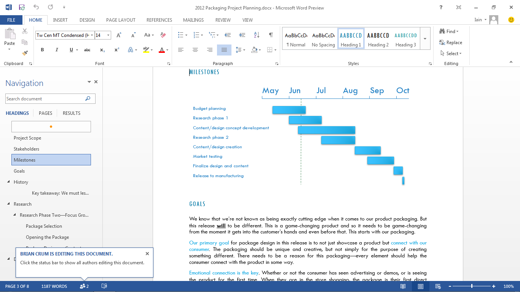This screenshot has width=520, height=292.
Task: Click the Clear All Formatting eraser icon
Action: 163,35
